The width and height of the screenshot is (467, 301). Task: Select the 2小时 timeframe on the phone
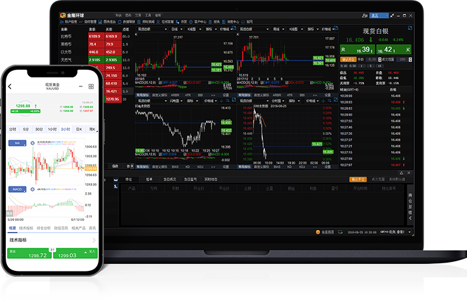pos(66,129)
